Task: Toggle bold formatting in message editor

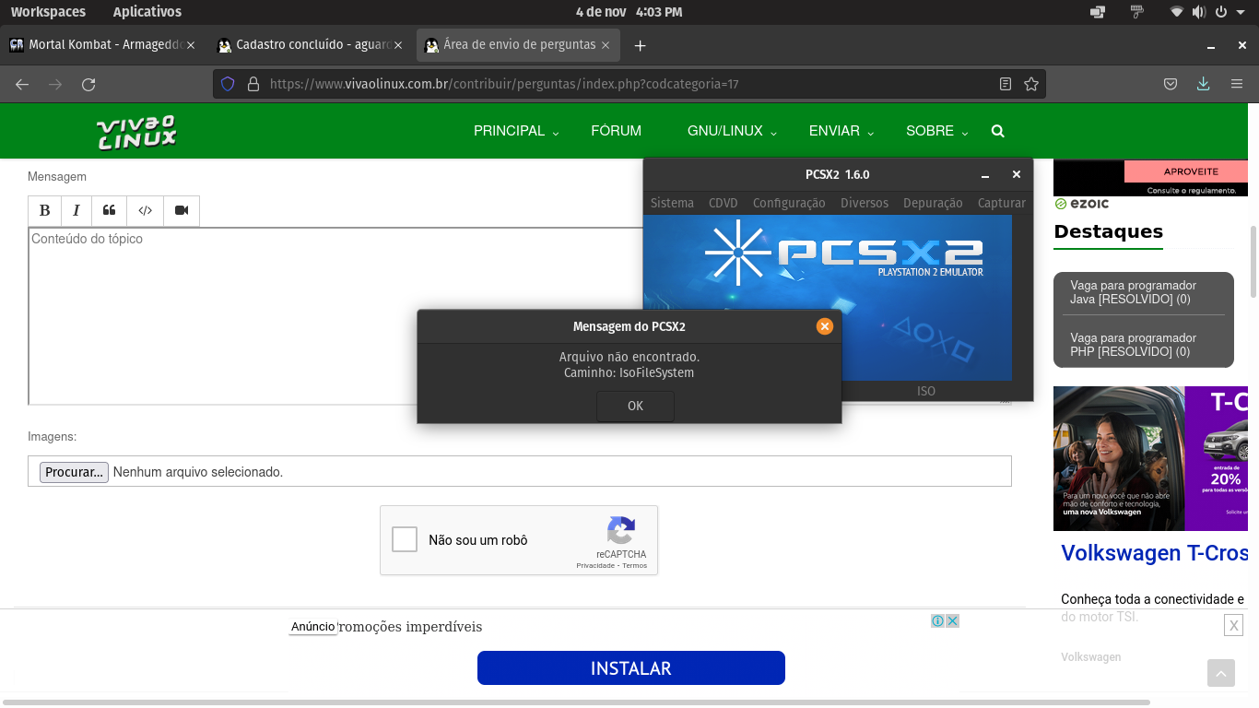Action: point(44,211)
